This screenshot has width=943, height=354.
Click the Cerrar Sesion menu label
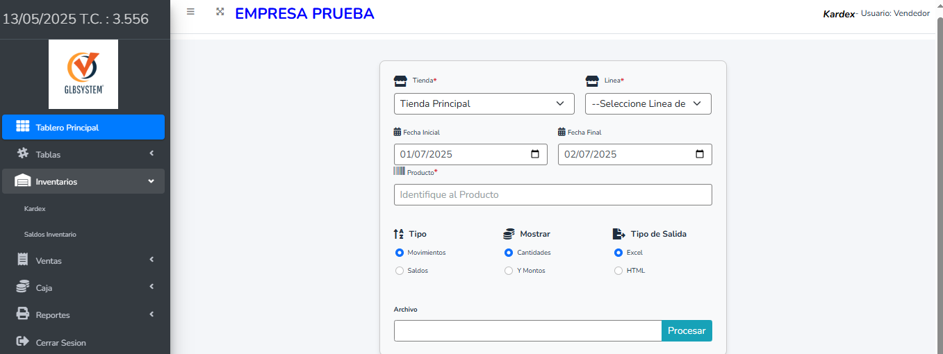coord(61,343)
